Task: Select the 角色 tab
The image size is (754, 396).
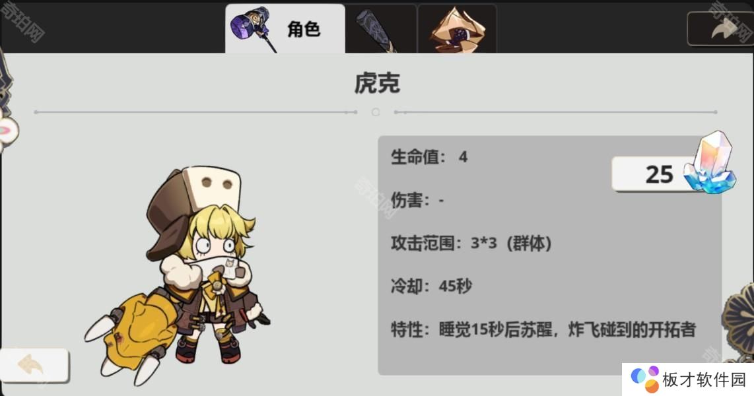Action: (x=285, y=28)
